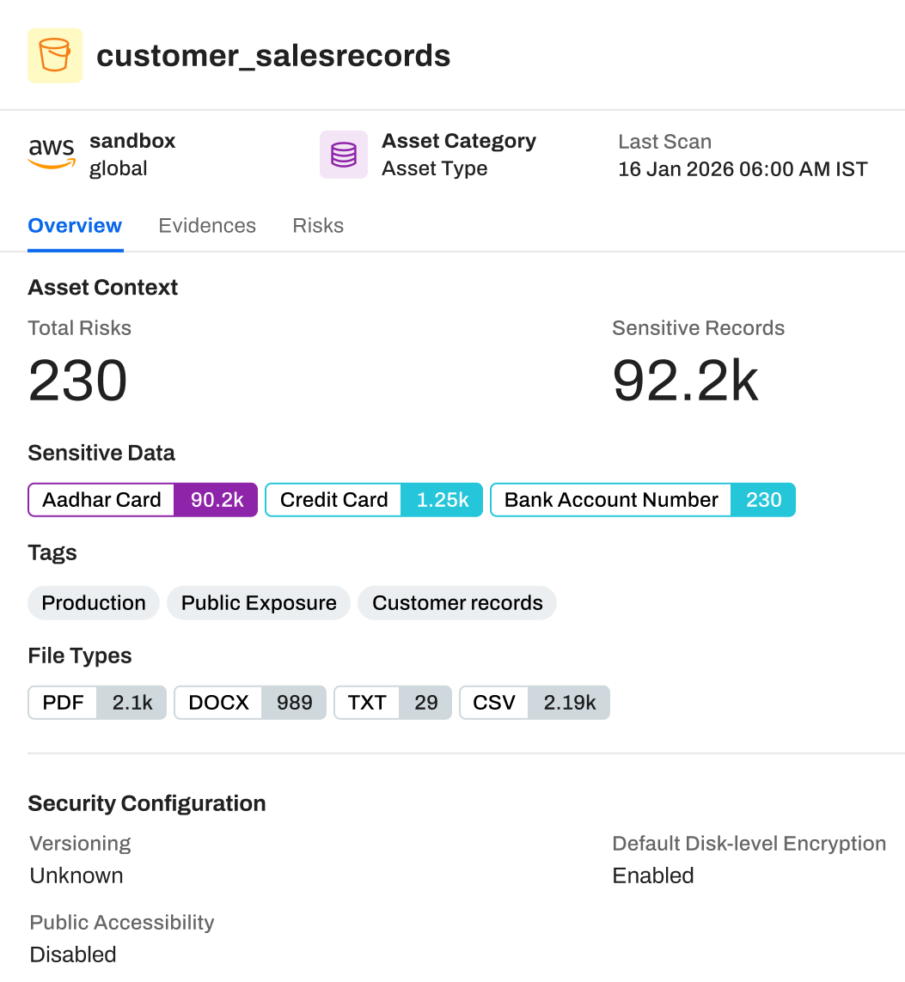Click the Last Scan timestamp

click(743, 169)
